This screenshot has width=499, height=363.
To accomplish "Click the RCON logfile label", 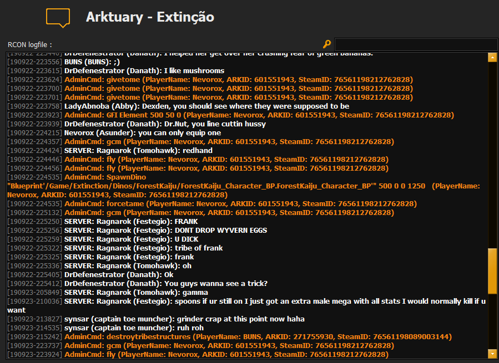I will click(30, 44).
